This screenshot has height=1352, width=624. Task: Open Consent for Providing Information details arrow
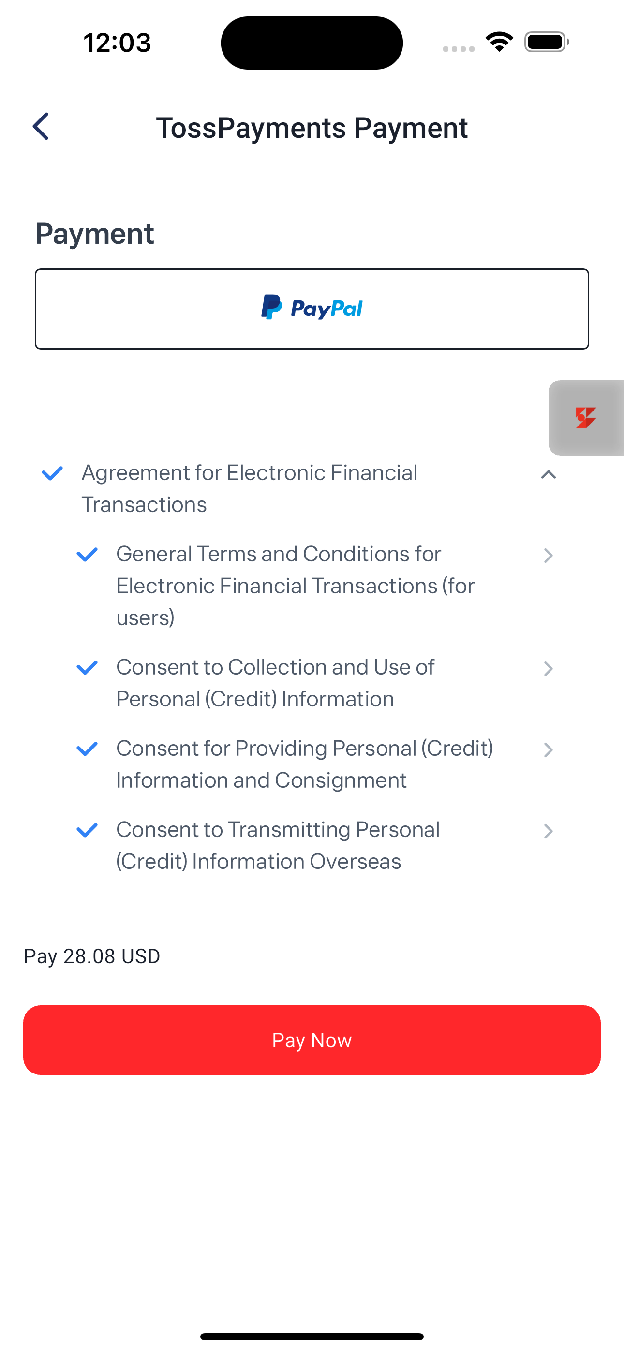pos(548,750)
